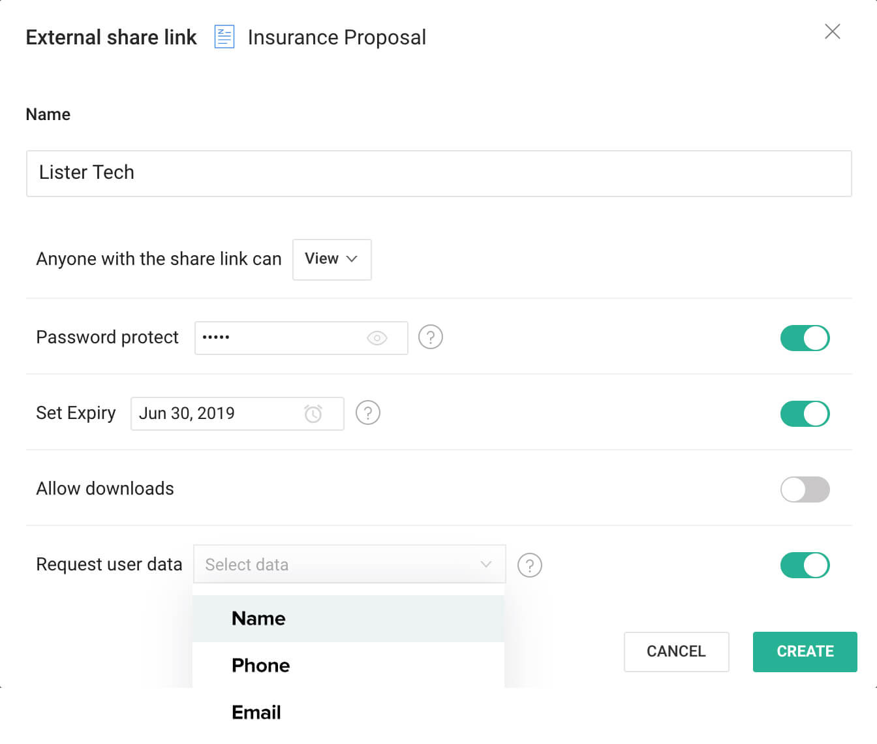Viewport: 877px width, 744px height.
Task: Open help for Request user data
Action: [530, 565]
